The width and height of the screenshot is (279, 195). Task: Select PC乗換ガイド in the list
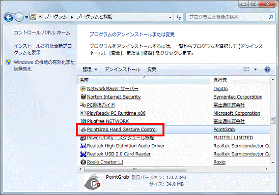coord(101,105)
